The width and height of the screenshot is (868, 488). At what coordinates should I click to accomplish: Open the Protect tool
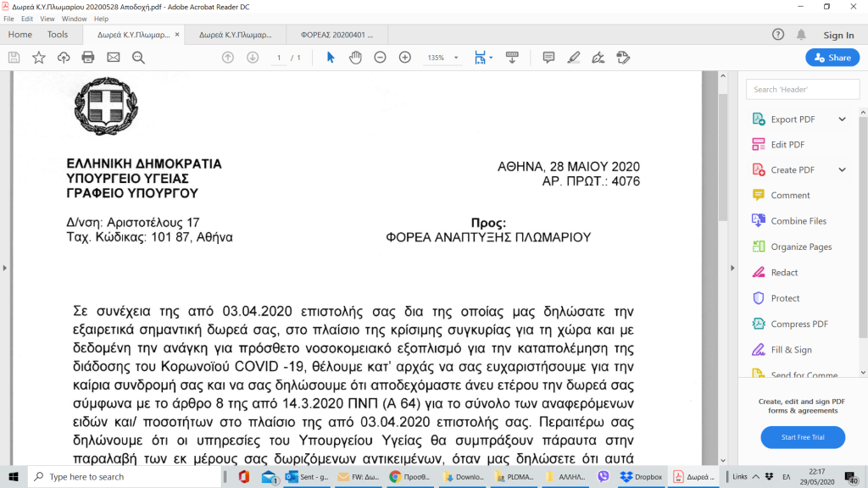click(785, 298)
